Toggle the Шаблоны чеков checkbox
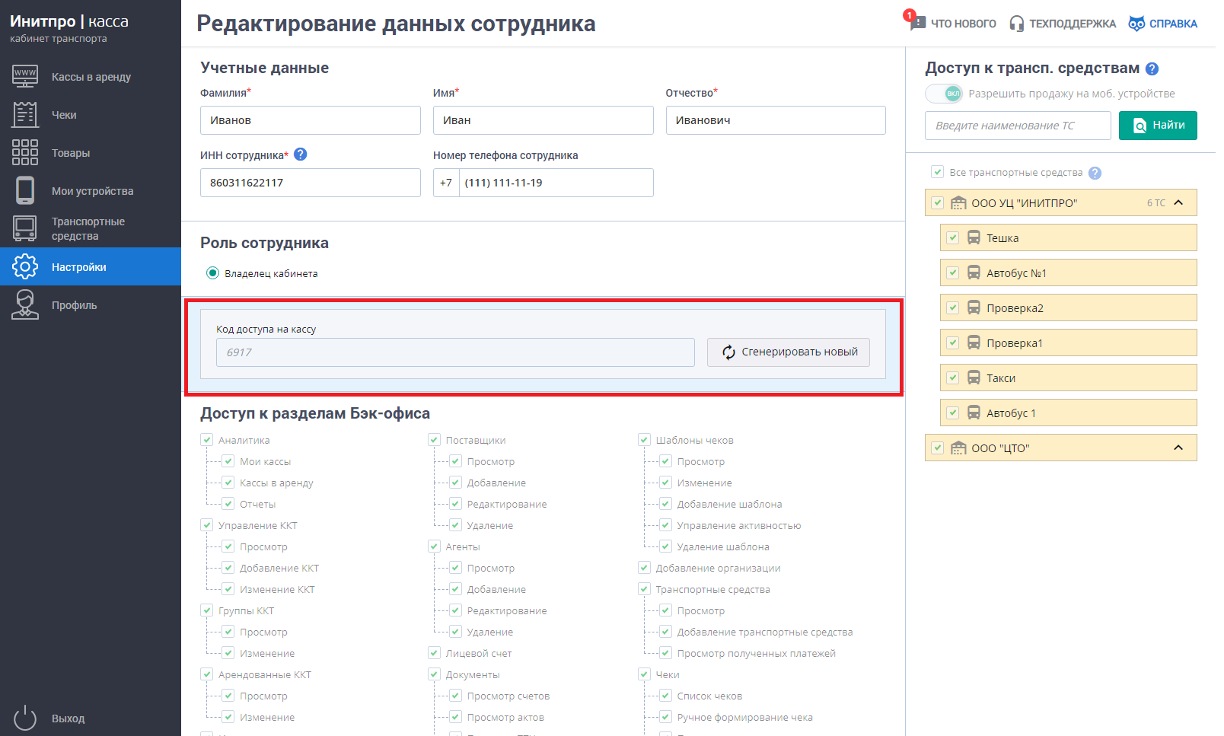Image resolution: width=1224 pixels, height=736 pixels. pyautogui.click(x=644, y=440)
